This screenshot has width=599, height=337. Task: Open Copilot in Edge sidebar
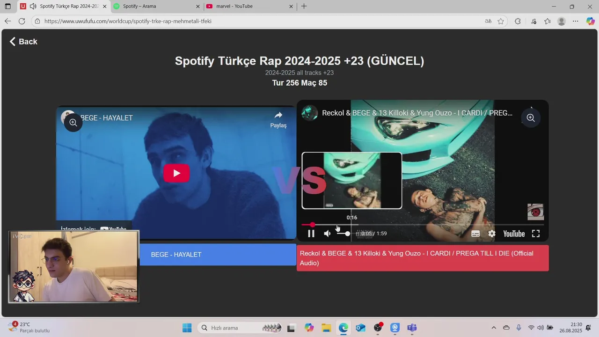click(590, 21)
